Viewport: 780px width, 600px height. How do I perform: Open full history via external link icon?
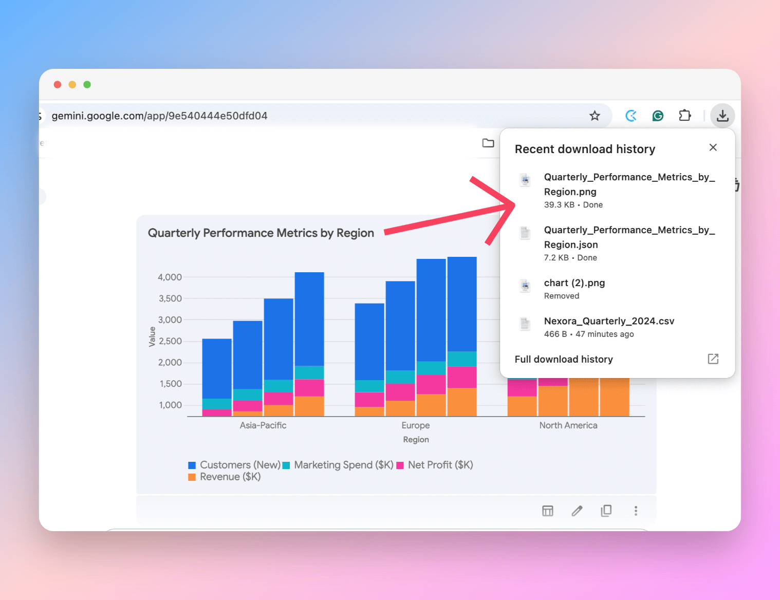(713, 359)
